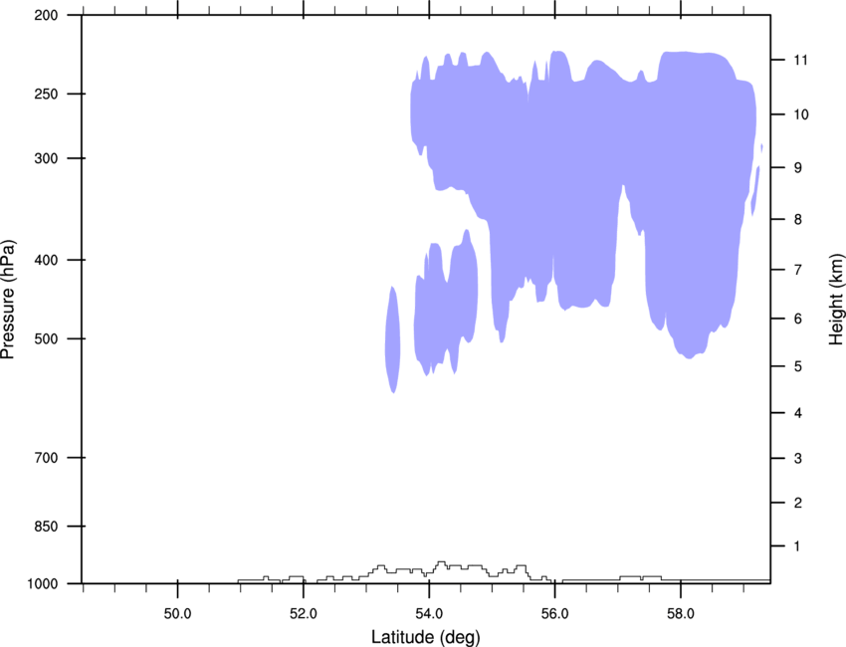This screenshot has height=647, width=846.
Task: Click the 56.0 latitude label
Action: pyautogui.click(x=554, y=614)
